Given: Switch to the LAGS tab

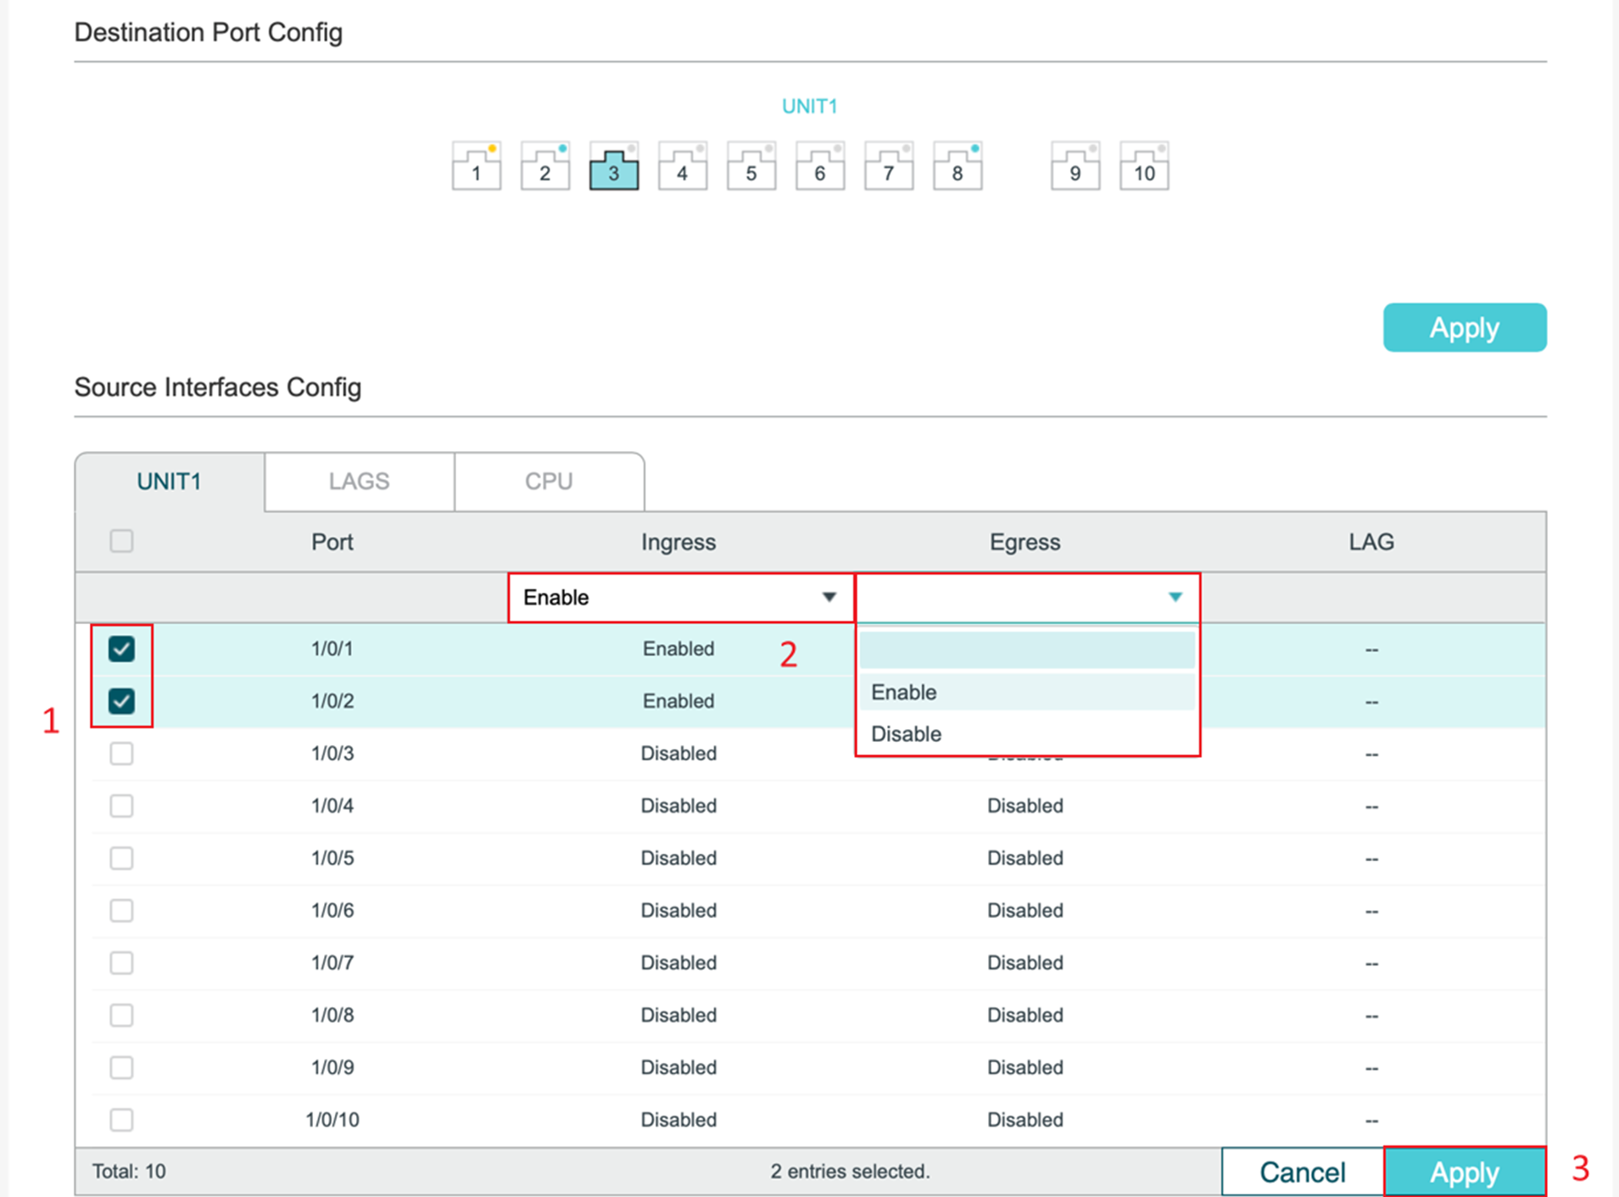Looking at the screenshot, I should coord(359,481).
